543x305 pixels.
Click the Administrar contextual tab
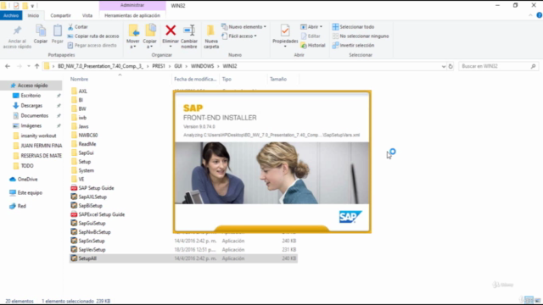coord(132,5)
